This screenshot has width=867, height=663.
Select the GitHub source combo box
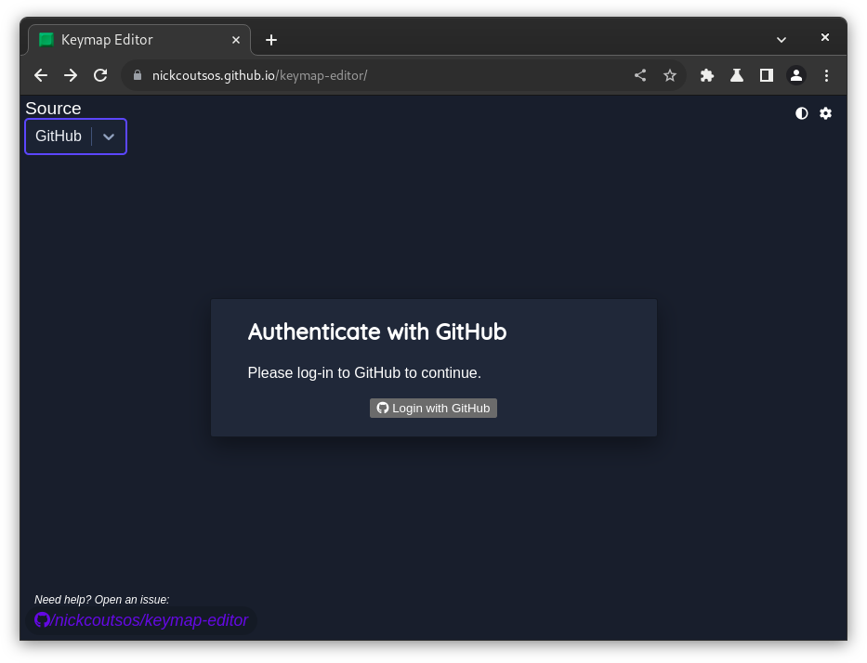[59, 136]
